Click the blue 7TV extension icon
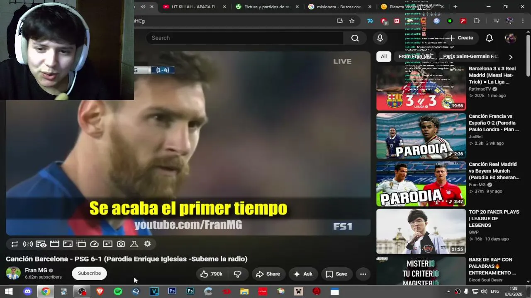 370,21
